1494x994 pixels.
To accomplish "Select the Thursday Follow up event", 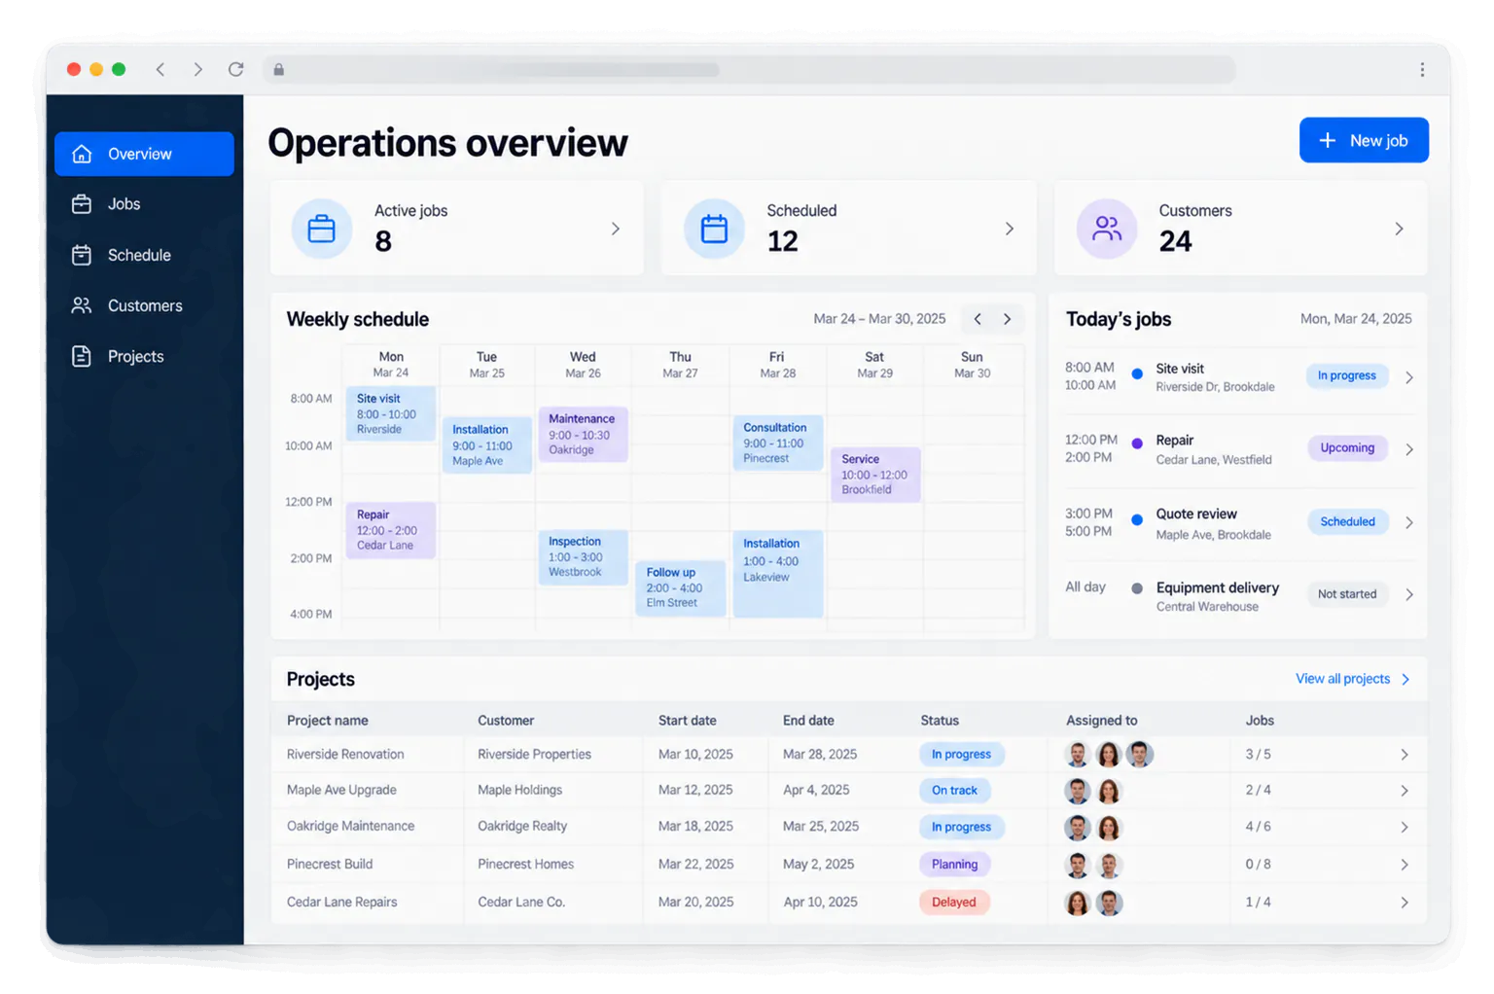I will coord(680,587).
